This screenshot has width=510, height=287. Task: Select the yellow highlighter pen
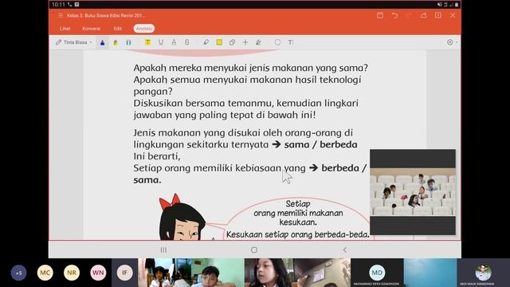116,42
